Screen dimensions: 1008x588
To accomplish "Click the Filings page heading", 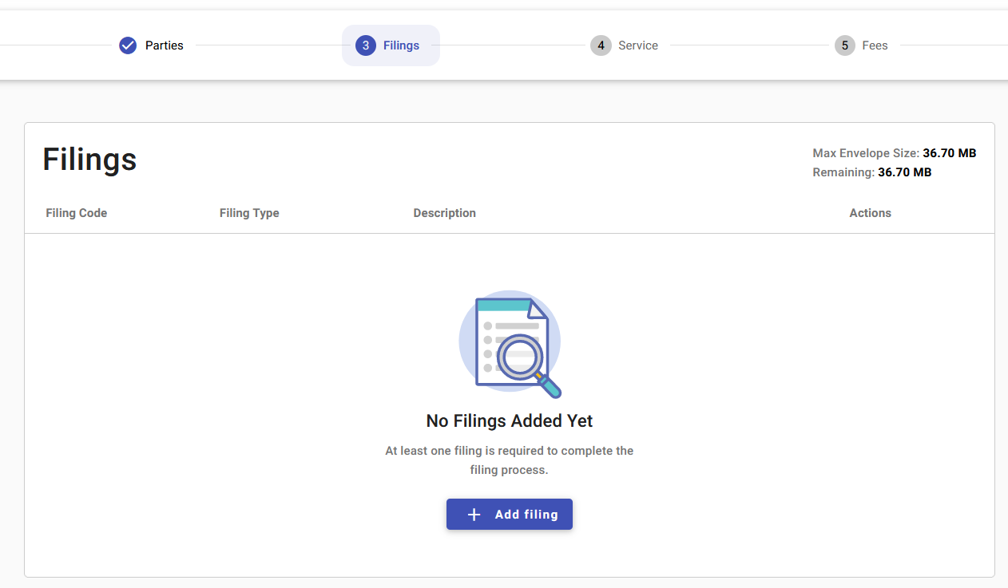I will 89,160.
